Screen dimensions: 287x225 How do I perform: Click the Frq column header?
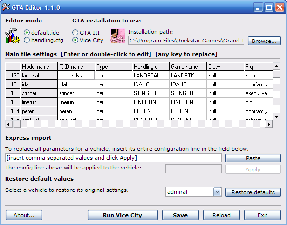[x=258, y=66]
